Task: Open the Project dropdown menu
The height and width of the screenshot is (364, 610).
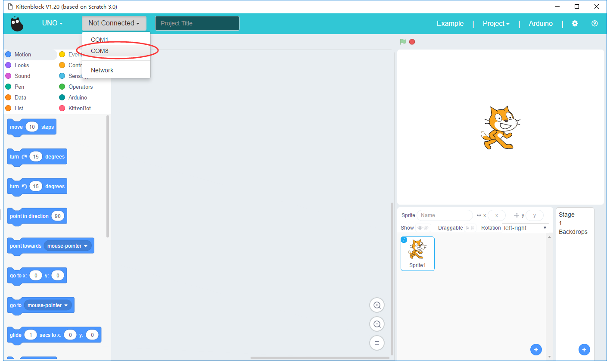Action: coord(496,24)
